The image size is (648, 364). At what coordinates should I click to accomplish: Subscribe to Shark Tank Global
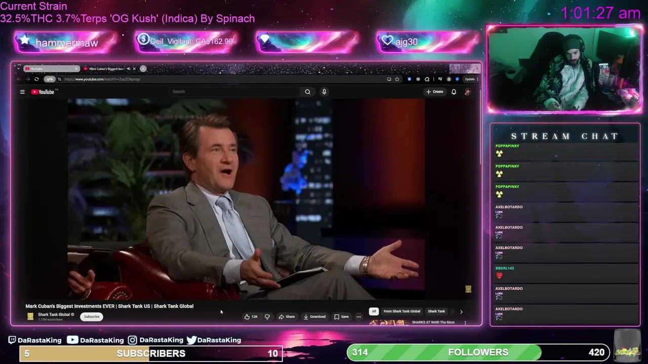[x=92, y=316]
